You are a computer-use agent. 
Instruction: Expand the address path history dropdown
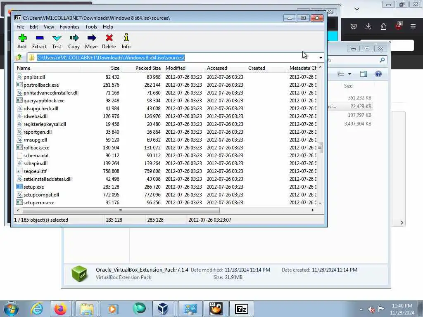point(321,57)
